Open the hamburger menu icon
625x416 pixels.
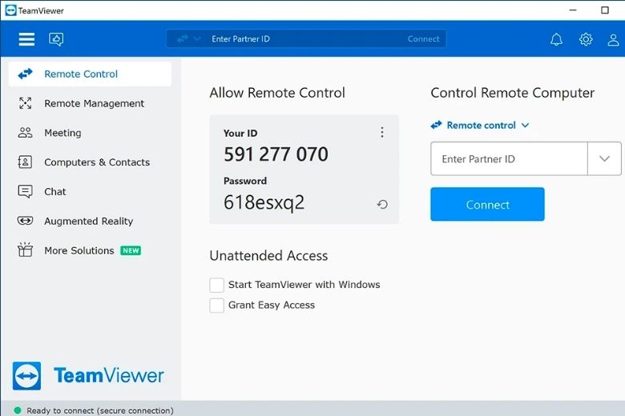coord(26,39)
